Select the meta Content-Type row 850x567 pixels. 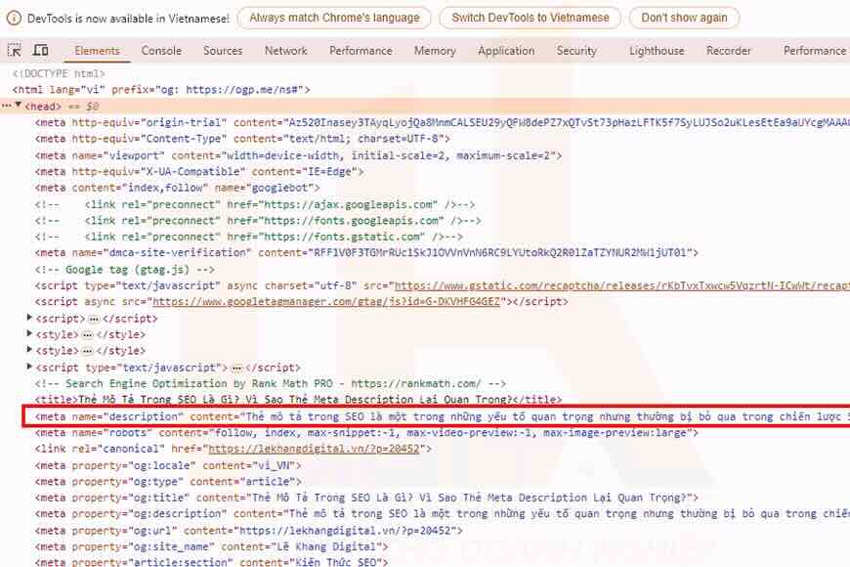[x=242, y=139]
